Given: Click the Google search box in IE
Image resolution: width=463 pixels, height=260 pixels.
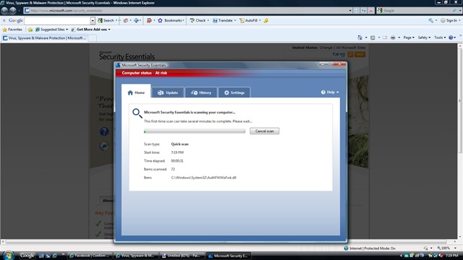Looking at the screenshot, I should [x=417, y=11].
